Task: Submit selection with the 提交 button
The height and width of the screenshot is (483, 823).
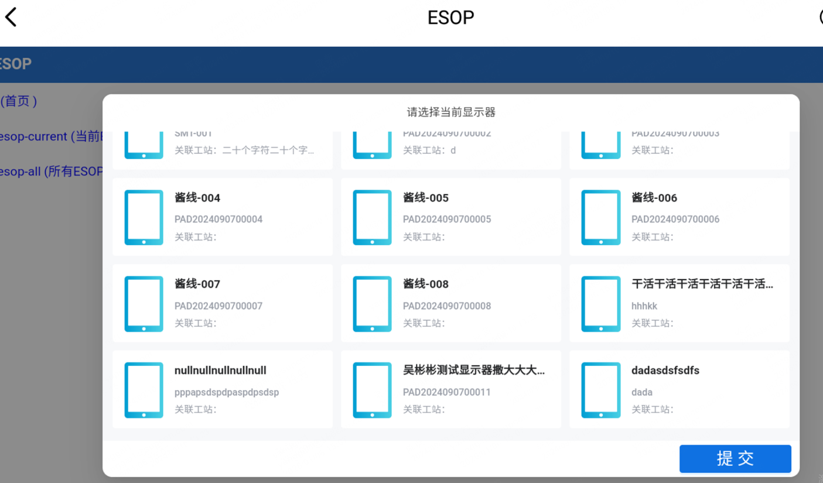Action: (735, 458)
